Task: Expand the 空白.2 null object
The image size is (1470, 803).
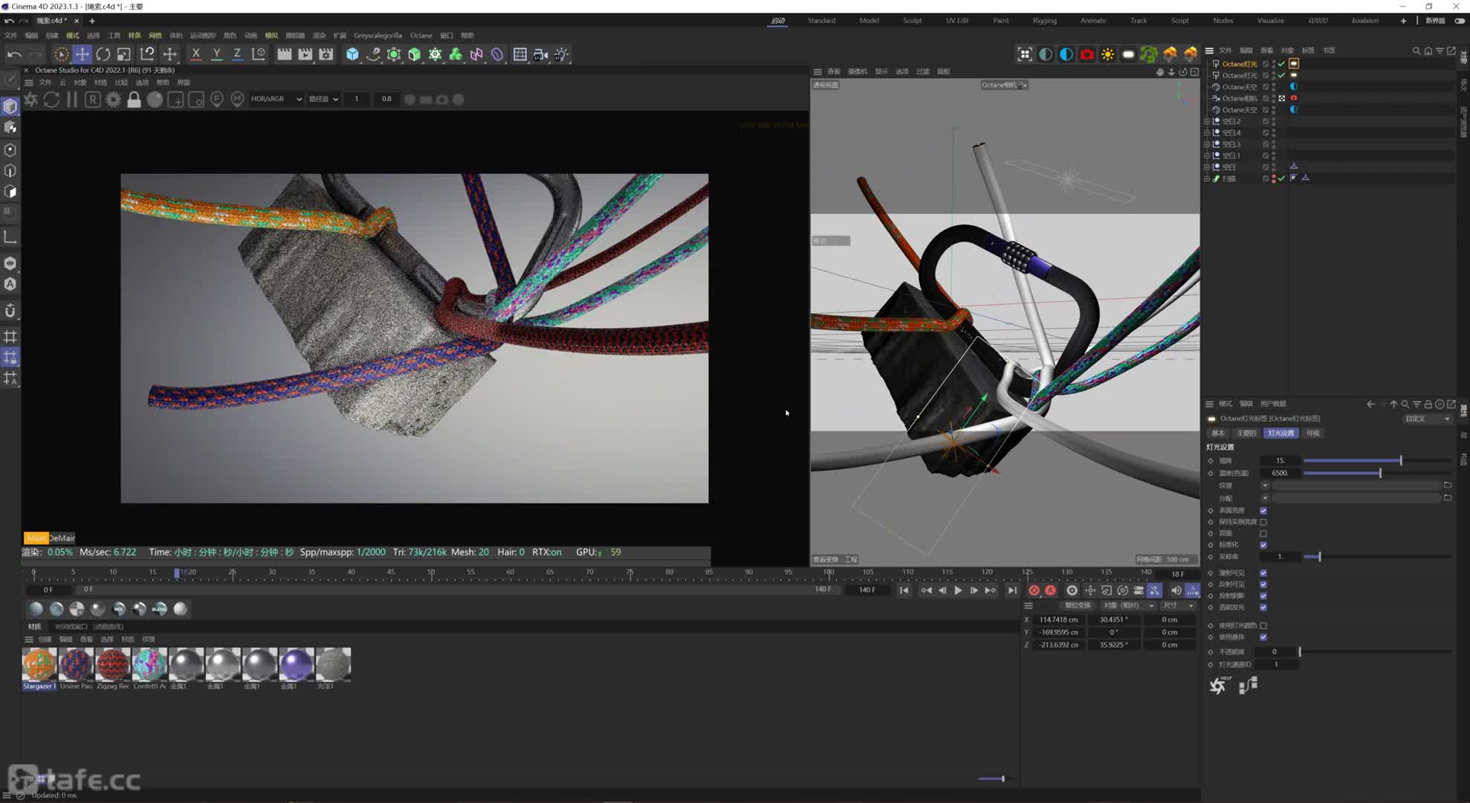Action: 1207,121
